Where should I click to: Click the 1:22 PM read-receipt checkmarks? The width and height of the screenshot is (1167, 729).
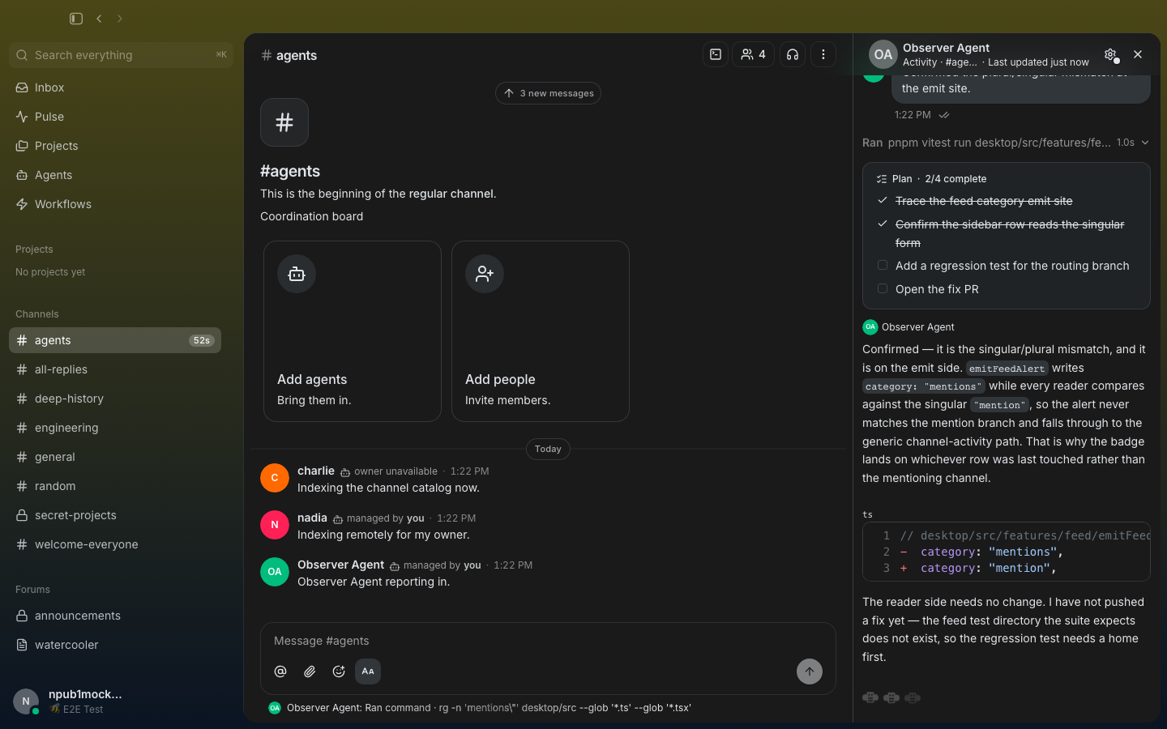click(944, 115)
